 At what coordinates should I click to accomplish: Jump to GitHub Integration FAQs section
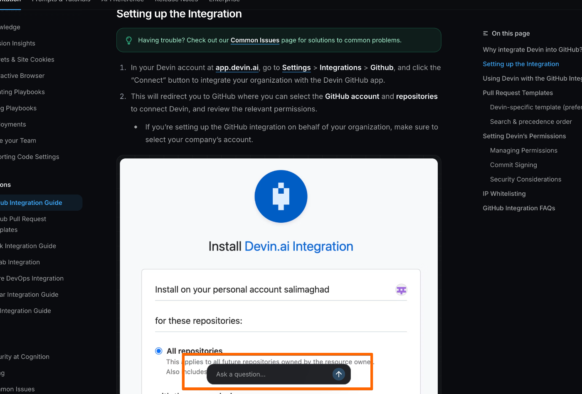tap(519, 208)
